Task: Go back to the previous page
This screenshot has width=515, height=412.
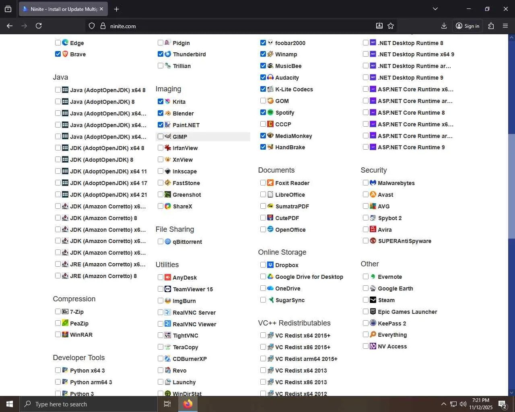Action: 10,26
